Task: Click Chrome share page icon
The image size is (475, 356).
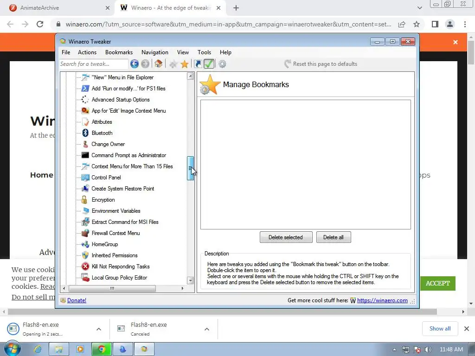Action: 402,24
